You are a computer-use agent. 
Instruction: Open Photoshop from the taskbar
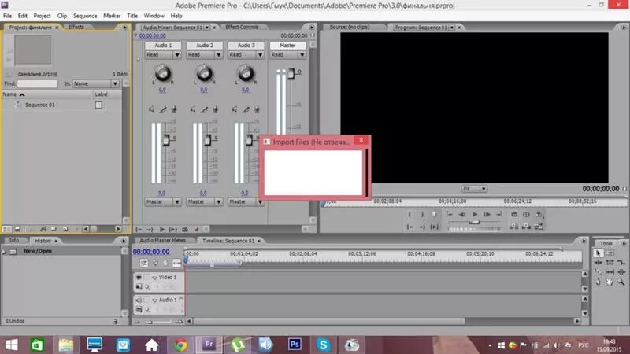pos(295,345)
